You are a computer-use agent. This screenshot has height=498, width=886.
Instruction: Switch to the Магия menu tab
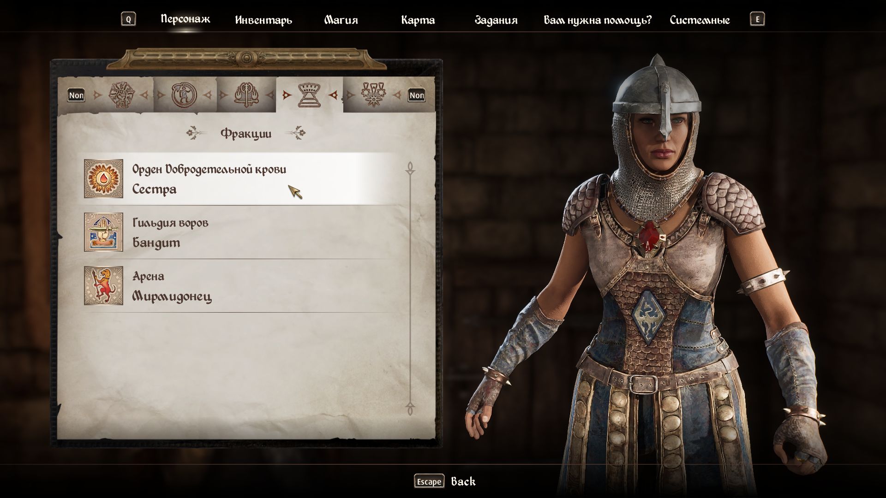click(341, 20)
